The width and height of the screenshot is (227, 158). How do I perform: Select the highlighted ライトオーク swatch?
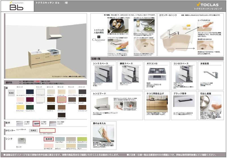tap(62, 99)
